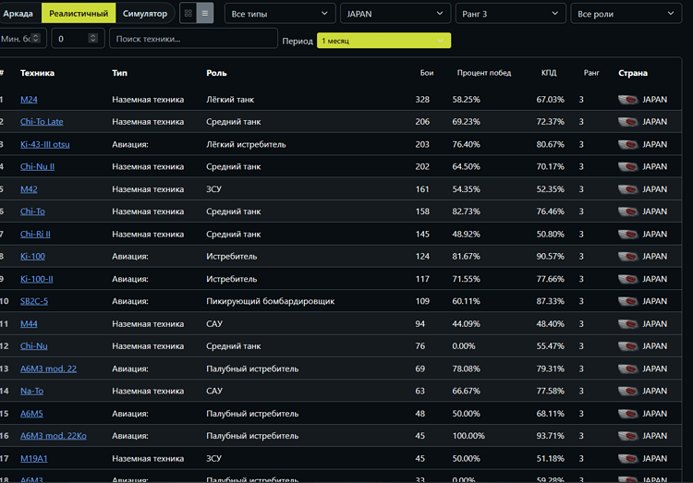Select Аркада mode tab
Image resolution: width=693 pixels, height=483 pixels.
(18, 14)
